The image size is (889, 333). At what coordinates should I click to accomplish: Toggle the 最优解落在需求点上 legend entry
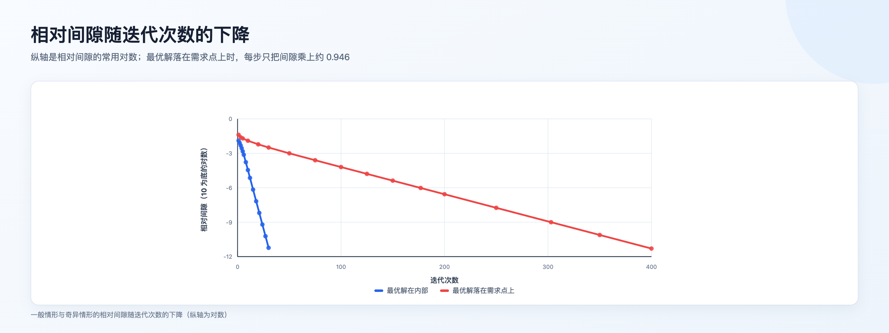(x=477, y=291)
